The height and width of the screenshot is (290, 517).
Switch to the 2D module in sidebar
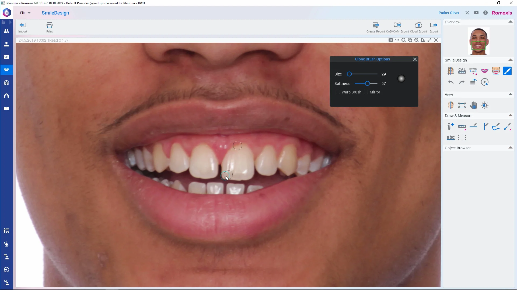6,57
